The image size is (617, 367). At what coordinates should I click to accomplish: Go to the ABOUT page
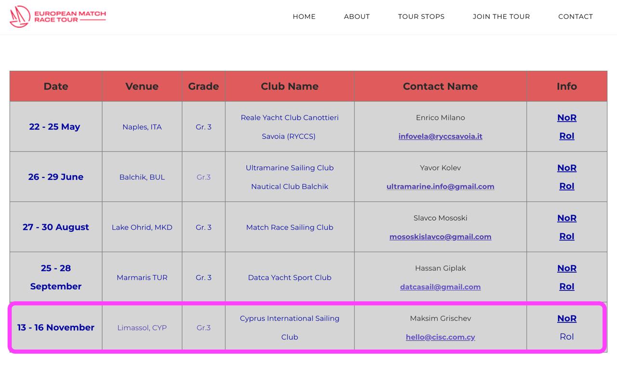357,16
